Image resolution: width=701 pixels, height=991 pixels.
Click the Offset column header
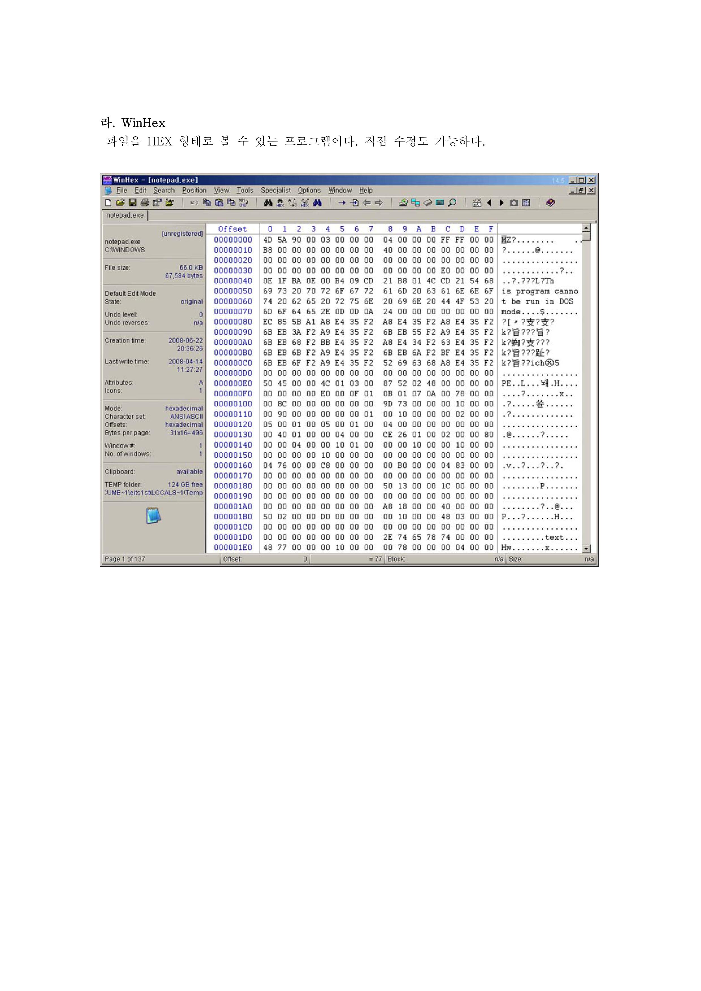coord(232,229)
